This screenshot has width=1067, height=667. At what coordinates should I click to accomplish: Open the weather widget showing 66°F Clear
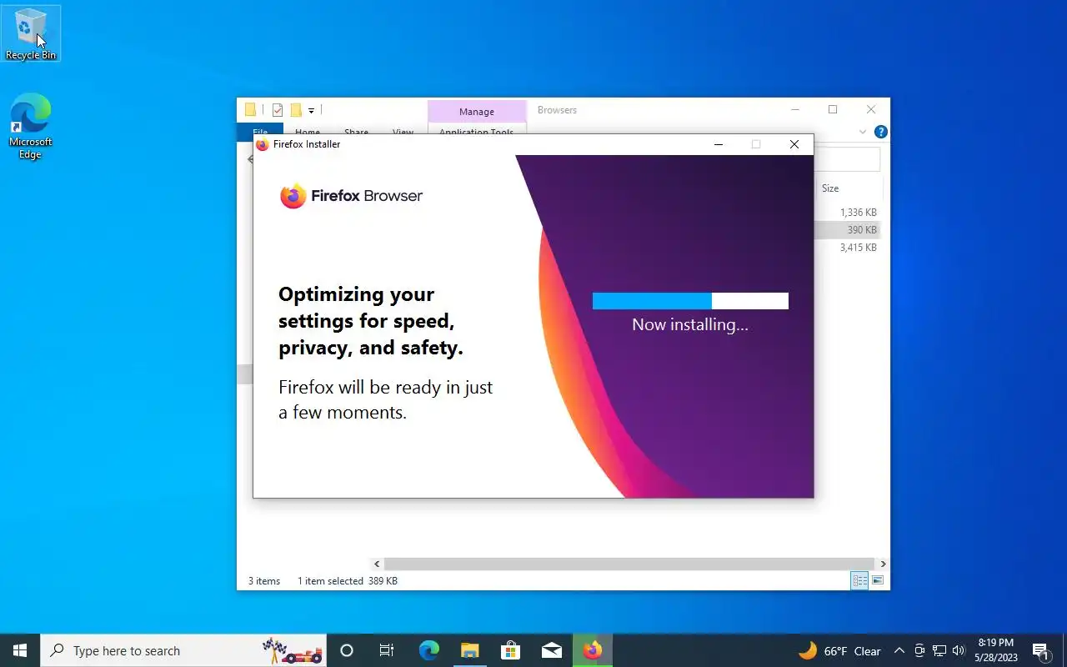(x=839, y=651)
